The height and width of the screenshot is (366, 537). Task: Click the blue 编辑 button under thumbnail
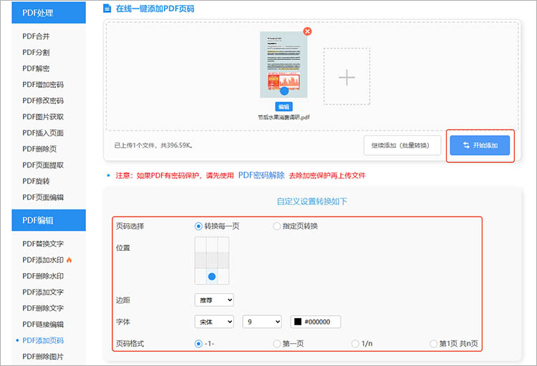point(284,107)
